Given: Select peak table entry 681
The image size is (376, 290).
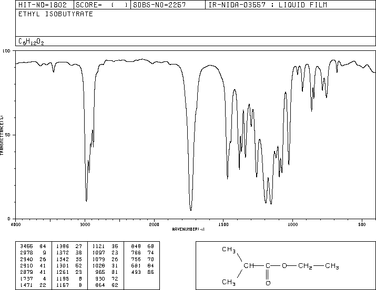Looking at the screenshot, I should [x=136, y=265].
